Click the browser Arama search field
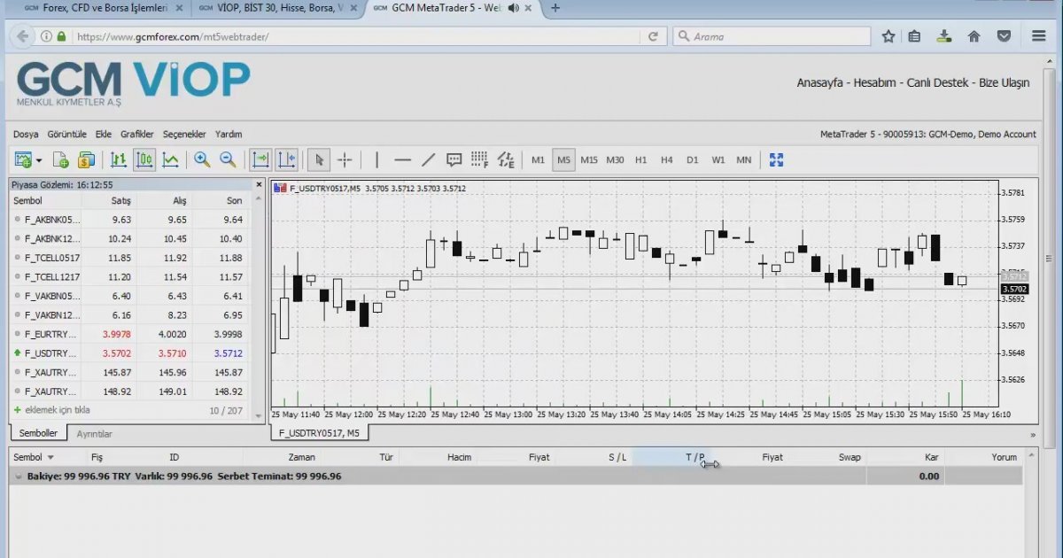The height and width of the screenshot is (558, 1063). coord(772,36)
